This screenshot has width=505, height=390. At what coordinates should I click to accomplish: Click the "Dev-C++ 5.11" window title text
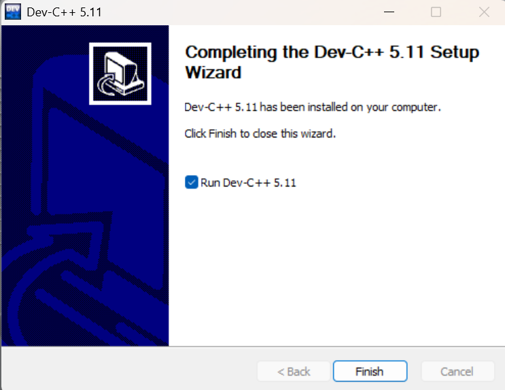click(x=64, y=12)
